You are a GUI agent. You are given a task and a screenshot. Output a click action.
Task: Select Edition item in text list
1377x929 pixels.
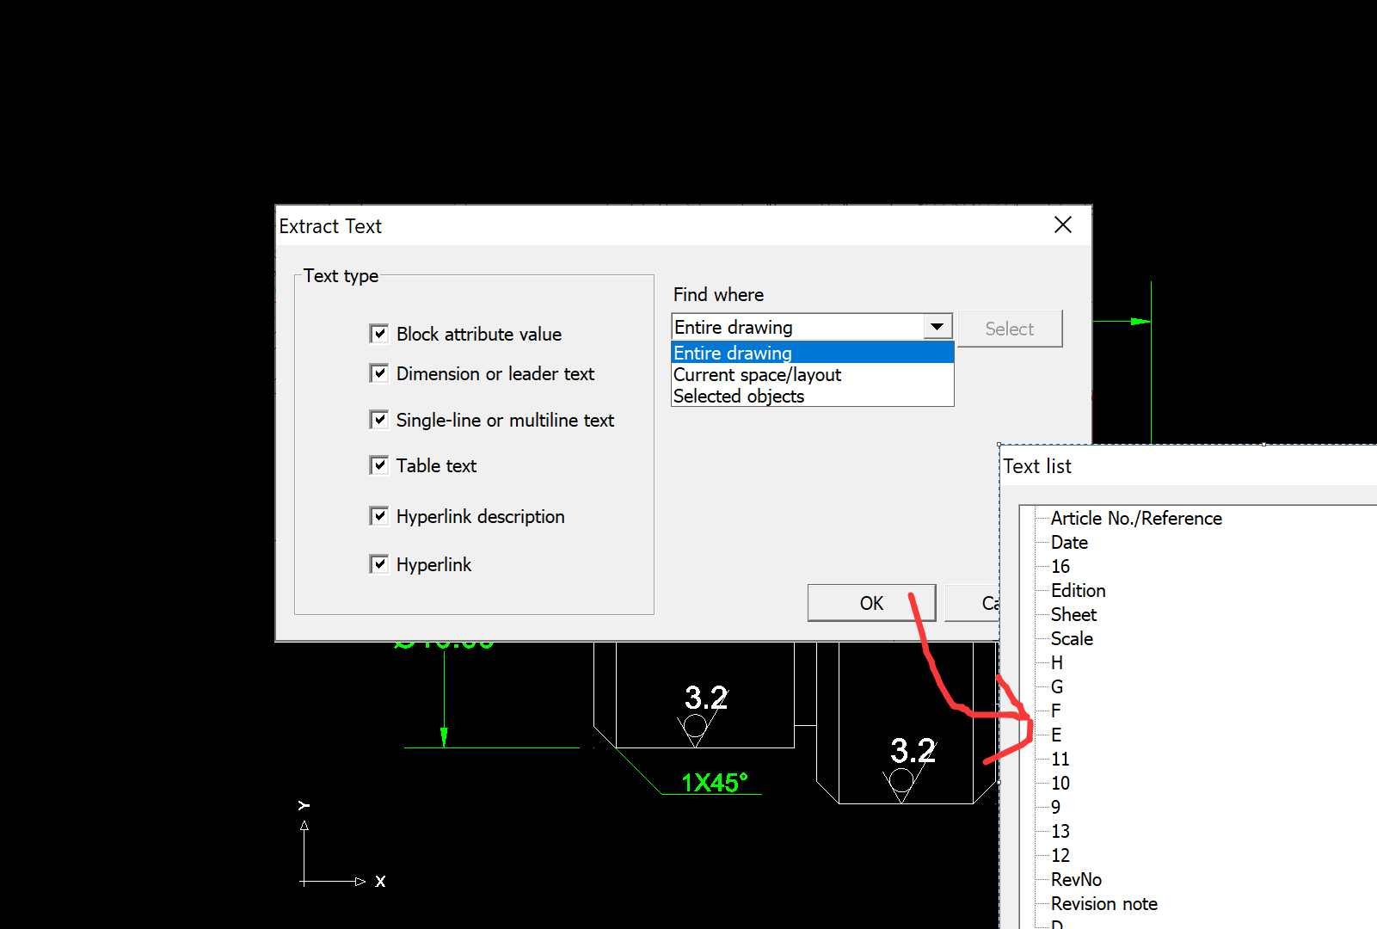click(x=1078, y=591)
